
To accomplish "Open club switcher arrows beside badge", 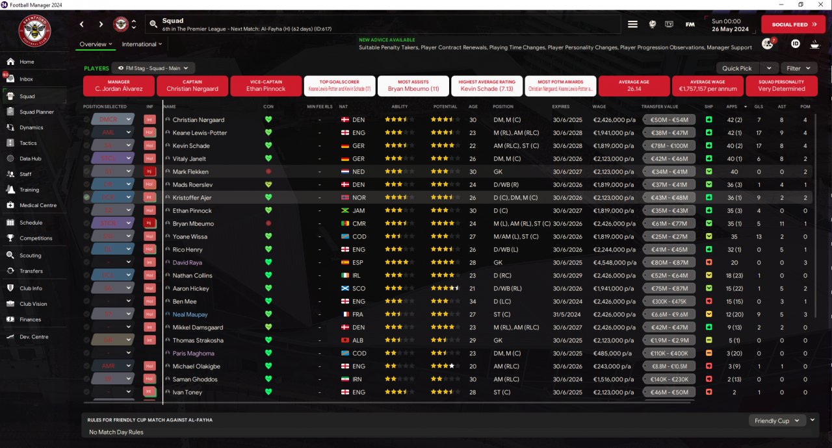I will [x=134, y=25].
